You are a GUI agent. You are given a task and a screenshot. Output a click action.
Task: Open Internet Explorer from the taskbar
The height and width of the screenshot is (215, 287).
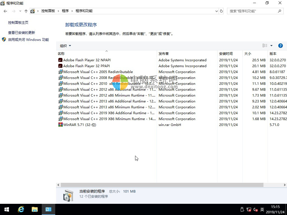pos(21,209)
